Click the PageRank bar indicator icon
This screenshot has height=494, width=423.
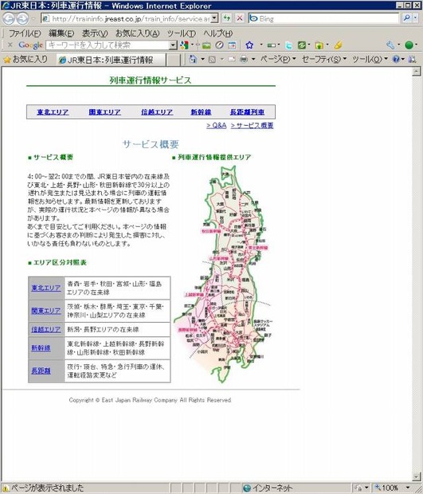271,45
